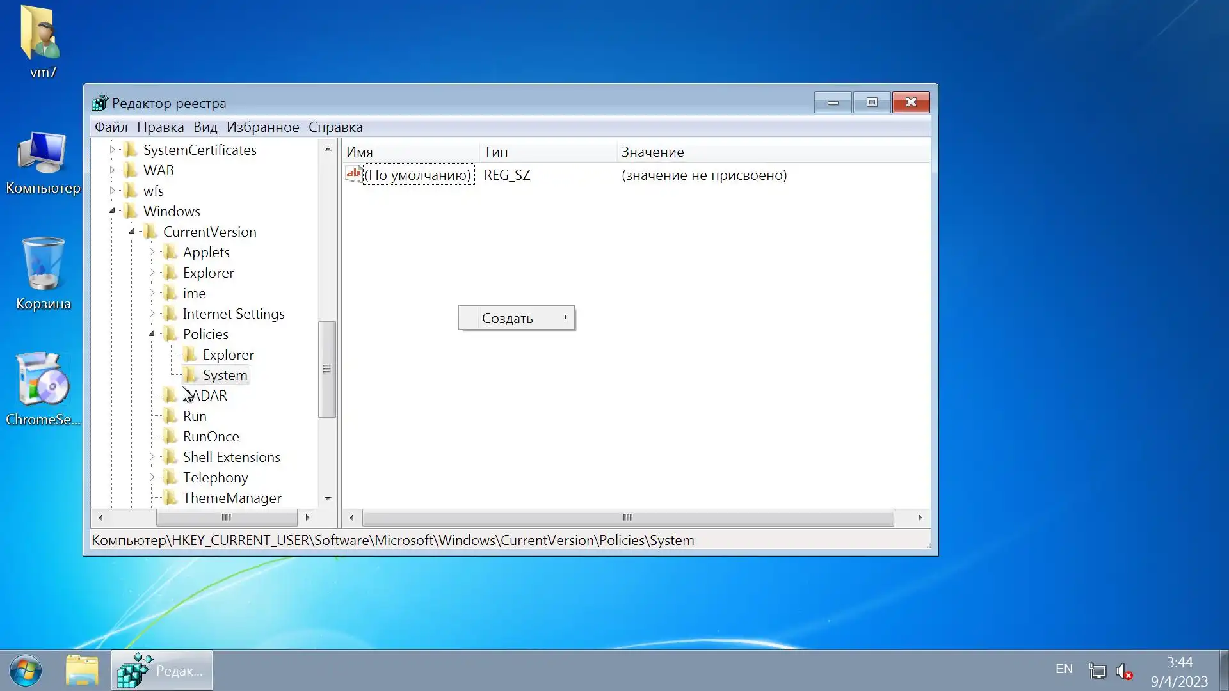The width and height of the screenshot is (1229, 691).
Task: Open File Explorer from the taskbar
Action: pos(82,671)
